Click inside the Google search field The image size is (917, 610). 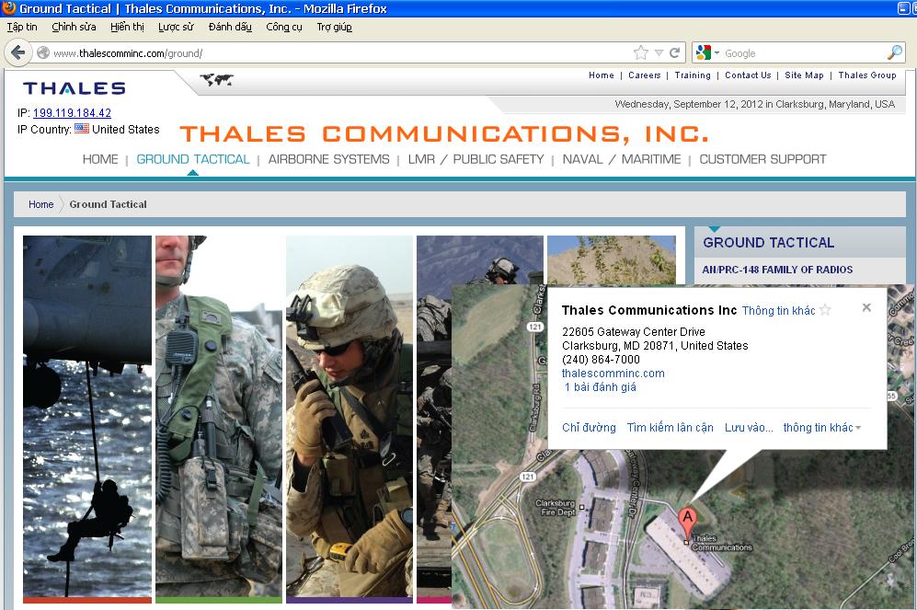coord(804,53)
